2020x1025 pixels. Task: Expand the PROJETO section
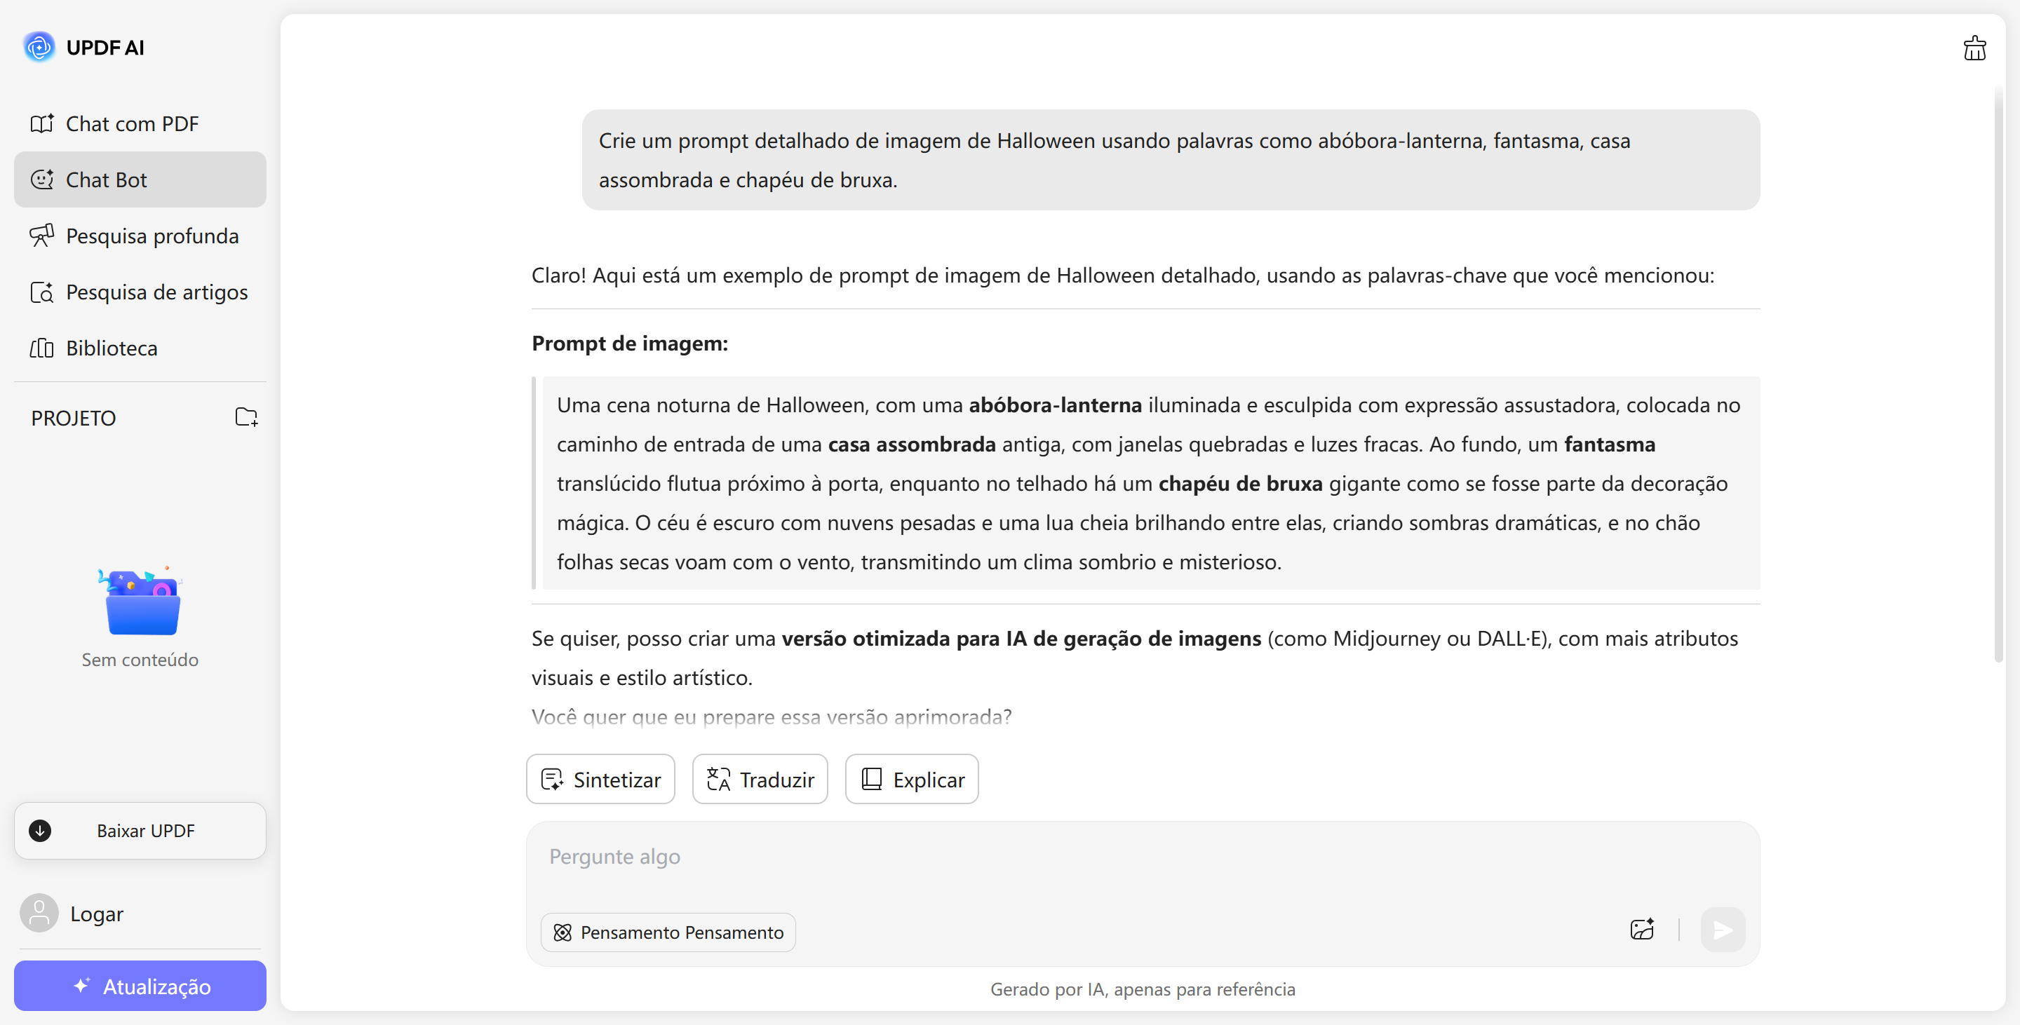point(73,418)
